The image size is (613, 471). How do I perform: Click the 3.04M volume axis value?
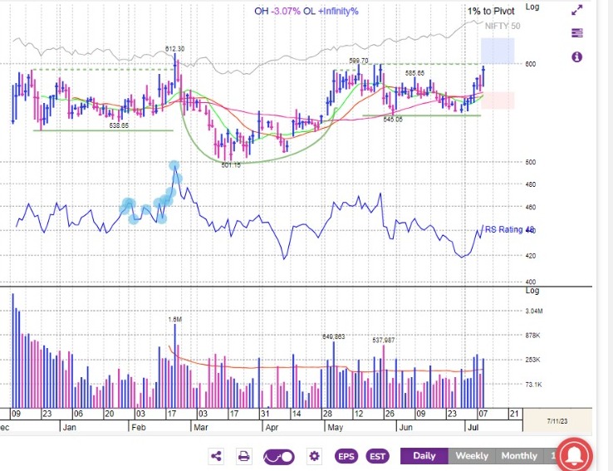[x=534, y=312]
